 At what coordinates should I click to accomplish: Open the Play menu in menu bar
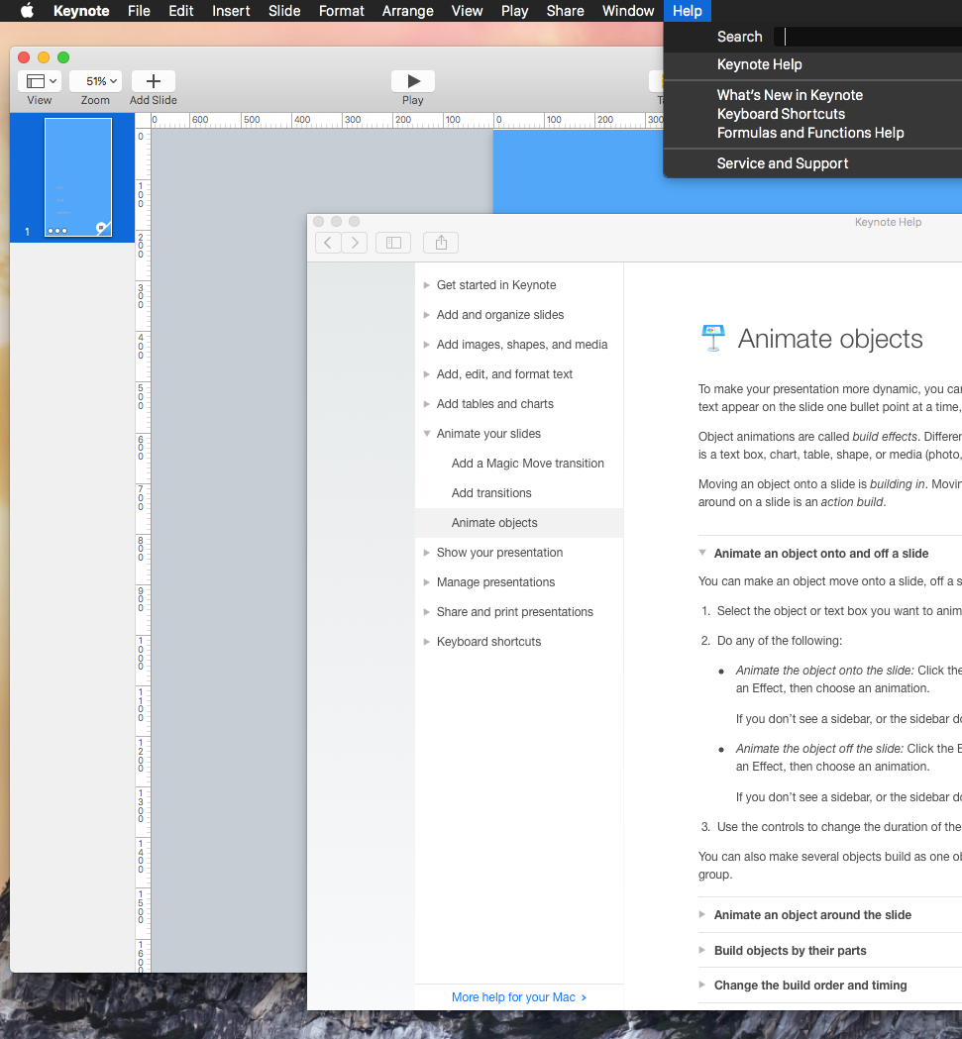514,11
